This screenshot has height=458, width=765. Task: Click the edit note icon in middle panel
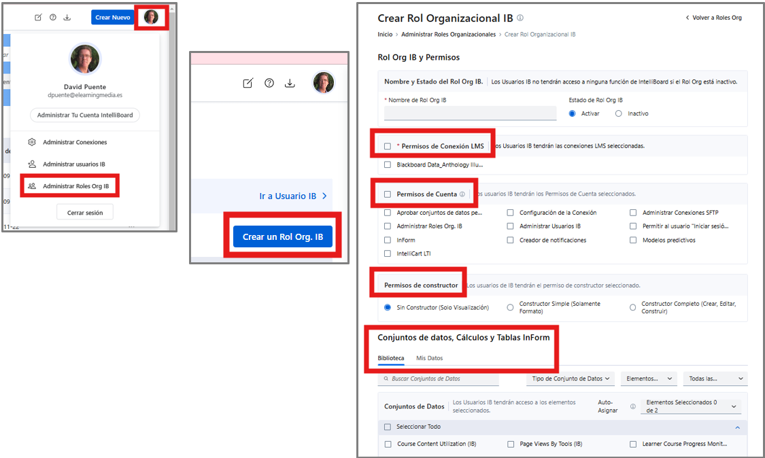248,83
